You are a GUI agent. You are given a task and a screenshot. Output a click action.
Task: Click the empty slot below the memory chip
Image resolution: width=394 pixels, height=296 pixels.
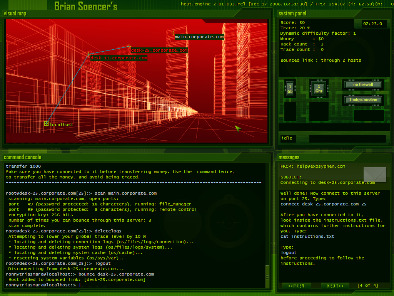point(290,112)
